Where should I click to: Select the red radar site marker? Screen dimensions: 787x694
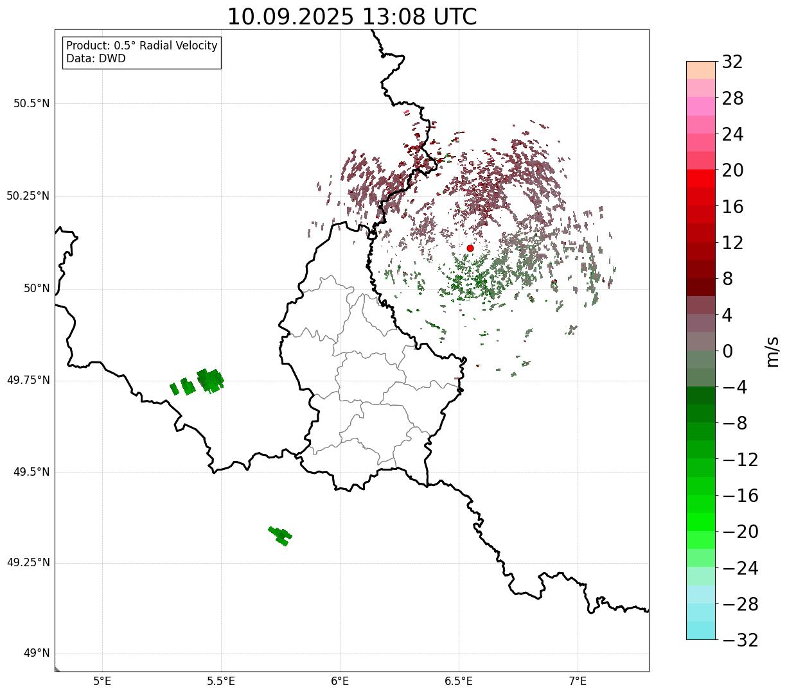[x=470, y=248]
